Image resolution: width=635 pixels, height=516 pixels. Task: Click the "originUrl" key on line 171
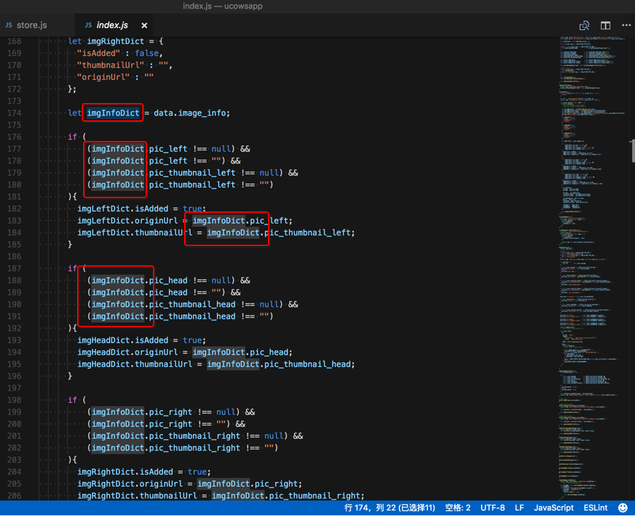[104, 77]
